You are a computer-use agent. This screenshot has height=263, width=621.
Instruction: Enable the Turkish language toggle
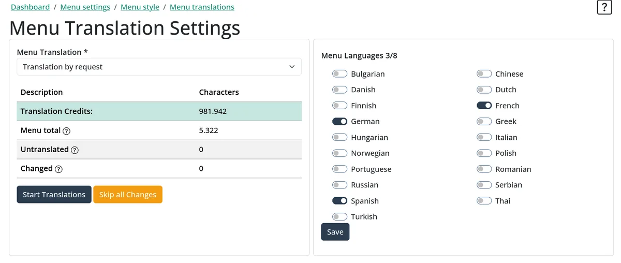(339, 217)
